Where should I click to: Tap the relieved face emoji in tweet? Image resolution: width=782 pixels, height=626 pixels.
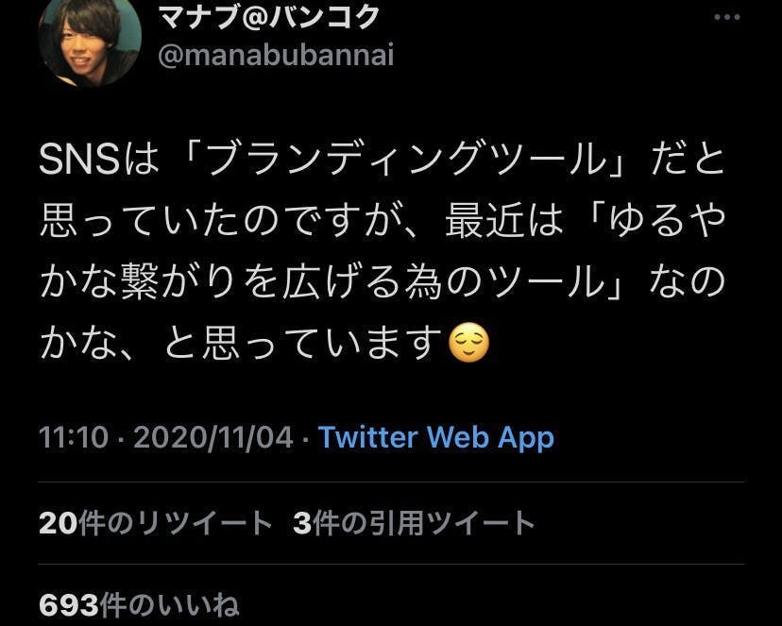[469, 344]
